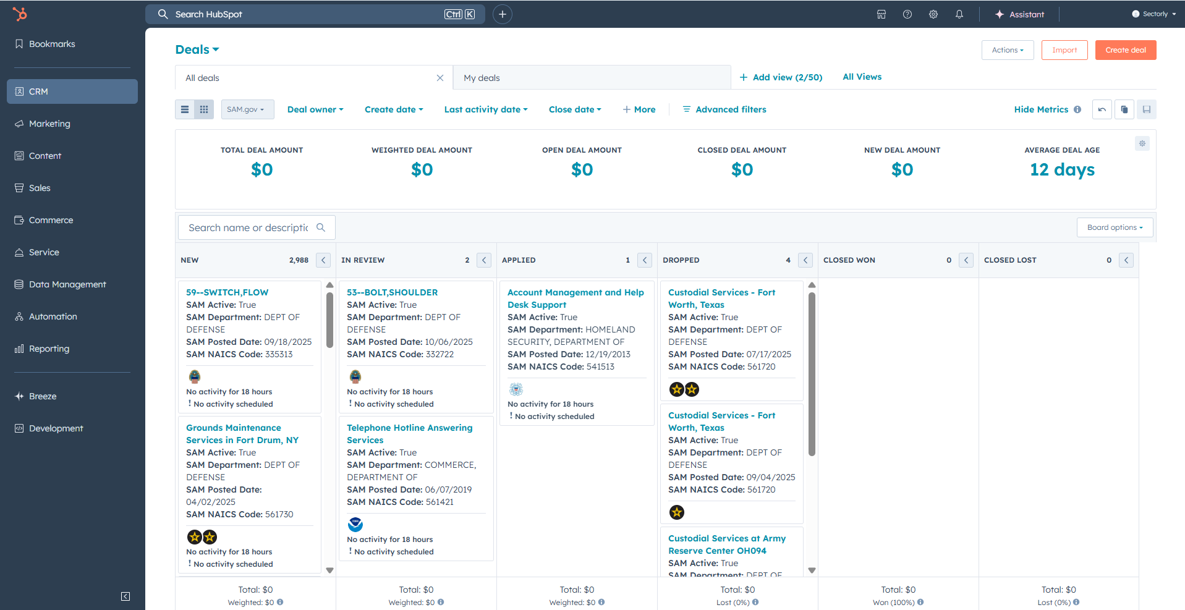
Task: Click the NEW column scrollbar
Action: 329,321
